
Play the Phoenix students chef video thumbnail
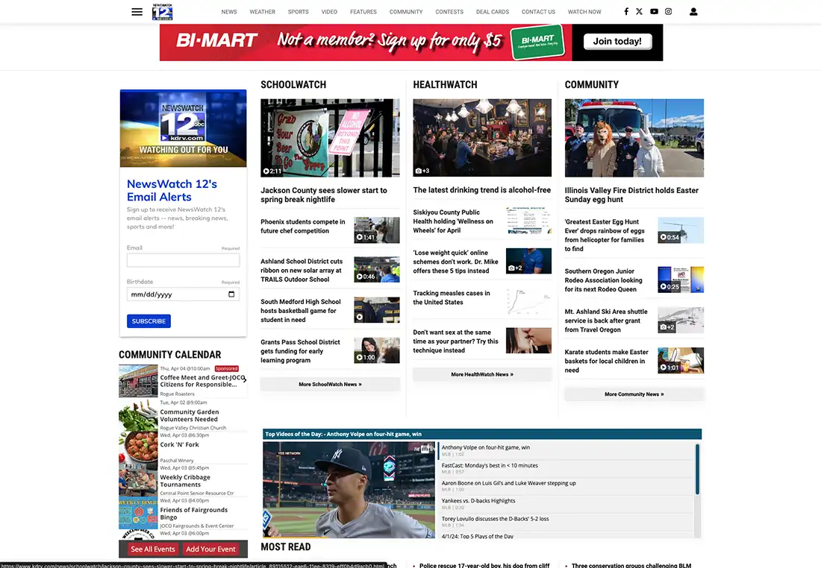pos(376,230)
